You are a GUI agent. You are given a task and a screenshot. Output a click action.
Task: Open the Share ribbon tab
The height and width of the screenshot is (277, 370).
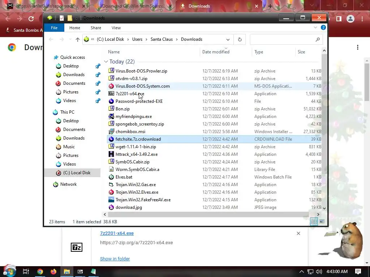96,27
